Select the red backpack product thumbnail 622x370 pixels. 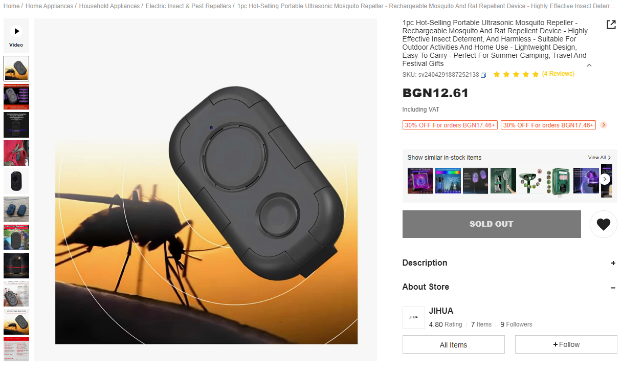16,153
